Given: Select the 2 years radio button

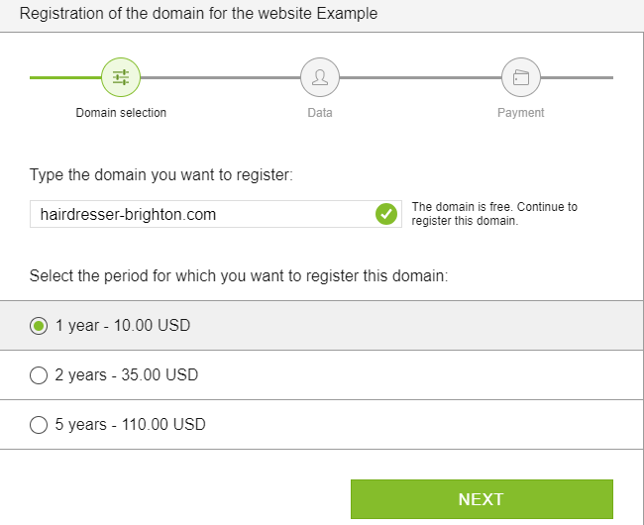Looking at the screenshot, I should pos(39,375).
